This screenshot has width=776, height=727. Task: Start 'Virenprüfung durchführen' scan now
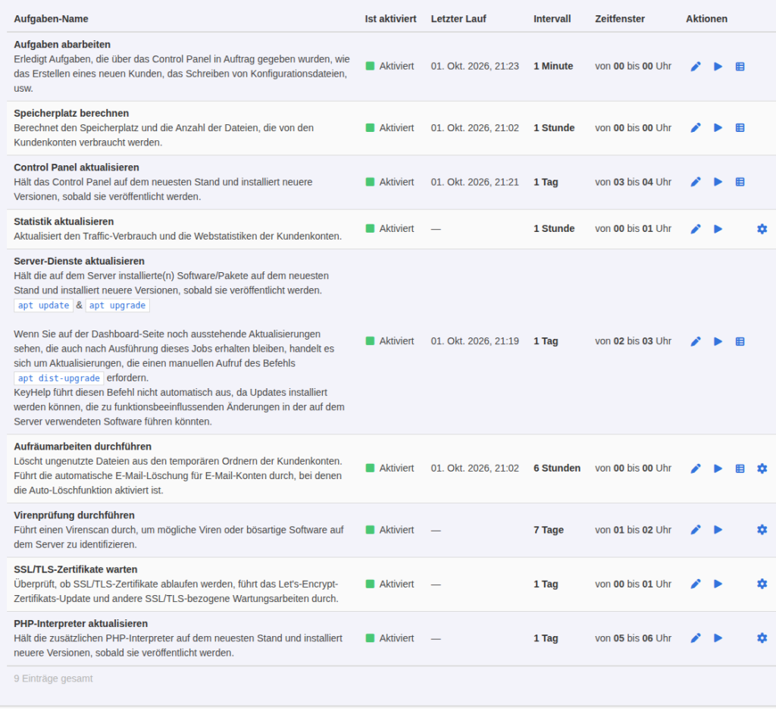718,530
